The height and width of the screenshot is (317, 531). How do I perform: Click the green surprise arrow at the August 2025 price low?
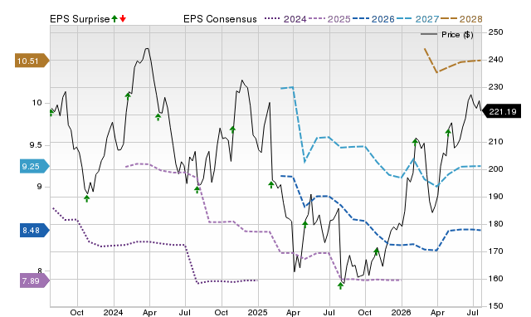pyautogui.click(x=341, y=285)
